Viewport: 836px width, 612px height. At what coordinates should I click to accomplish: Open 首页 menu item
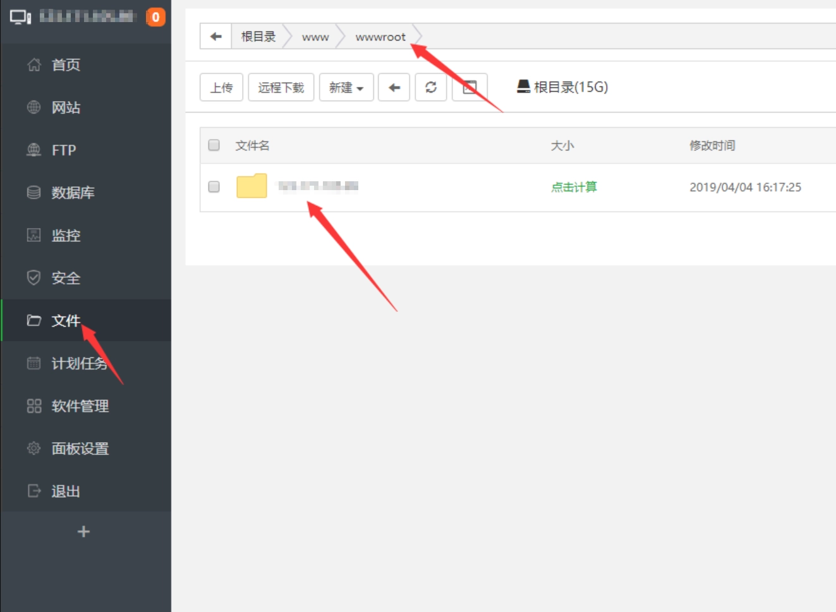click(66, 64)
